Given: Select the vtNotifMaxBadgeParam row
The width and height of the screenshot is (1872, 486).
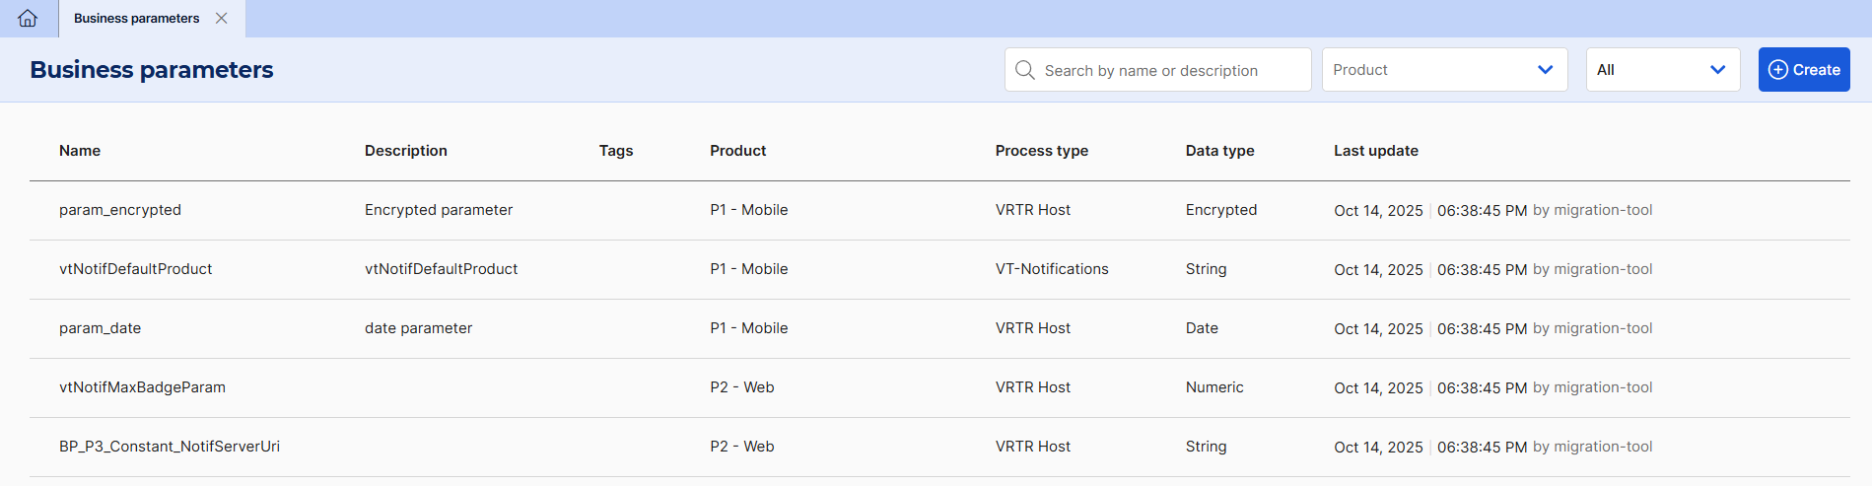Looking at the screenshot, I should coord(143,387).
